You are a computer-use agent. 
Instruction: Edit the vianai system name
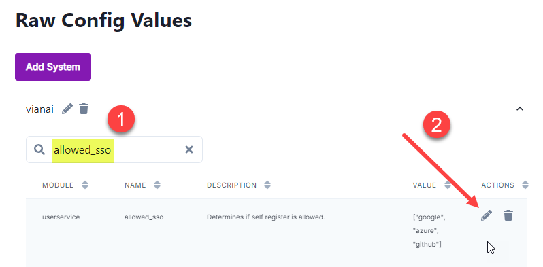(x=67, y=109)
